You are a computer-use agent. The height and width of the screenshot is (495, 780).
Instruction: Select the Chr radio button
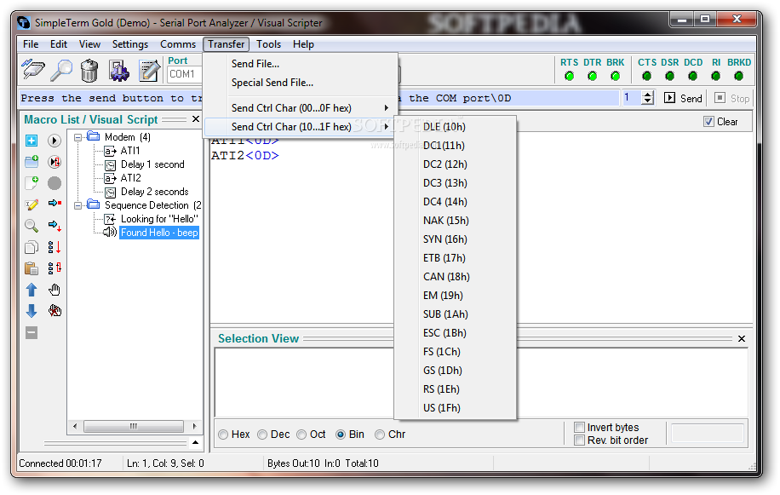380,435
